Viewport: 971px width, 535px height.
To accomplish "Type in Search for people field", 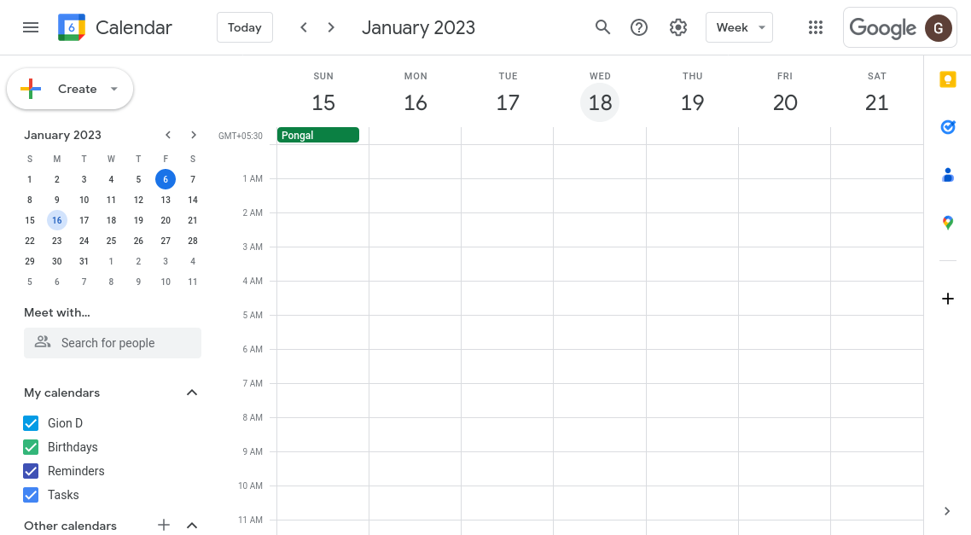I will click(113, 343).
